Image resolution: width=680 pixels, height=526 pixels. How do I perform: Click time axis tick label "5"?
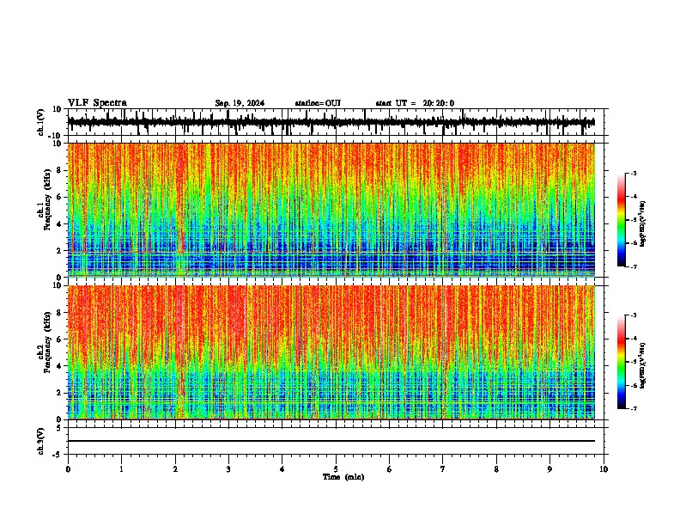[336, 469]
